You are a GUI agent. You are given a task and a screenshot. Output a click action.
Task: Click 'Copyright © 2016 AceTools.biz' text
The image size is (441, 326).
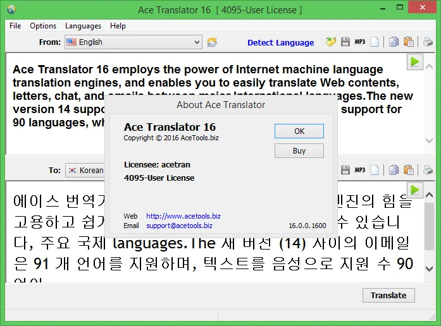click(x=171, y=138)
